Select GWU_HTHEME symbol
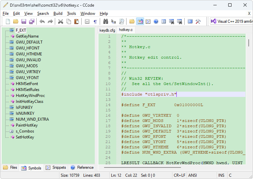This screenshot has width=253, height=179. [29, 54]
